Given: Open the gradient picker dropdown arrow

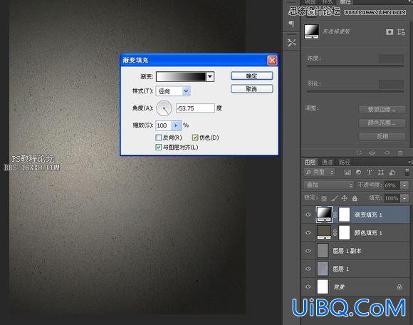Looking at the screenshot, I should pos(210,77).
